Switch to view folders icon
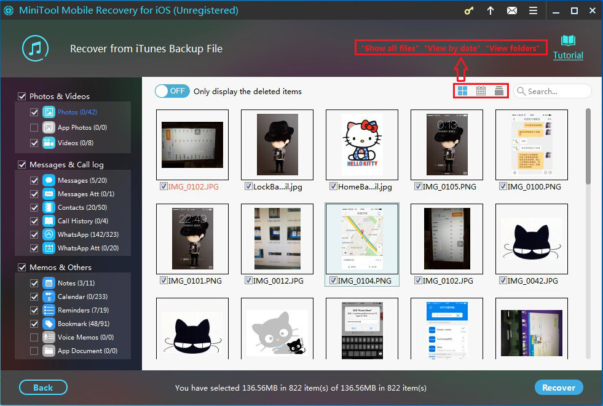603x406 pixels. [x=499, y=91]
